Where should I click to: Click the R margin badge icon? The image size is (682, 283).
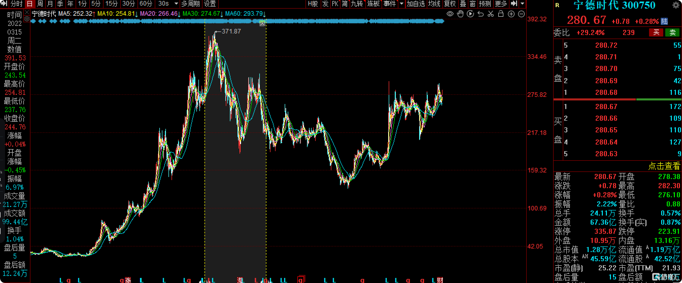tap(557, 5)
